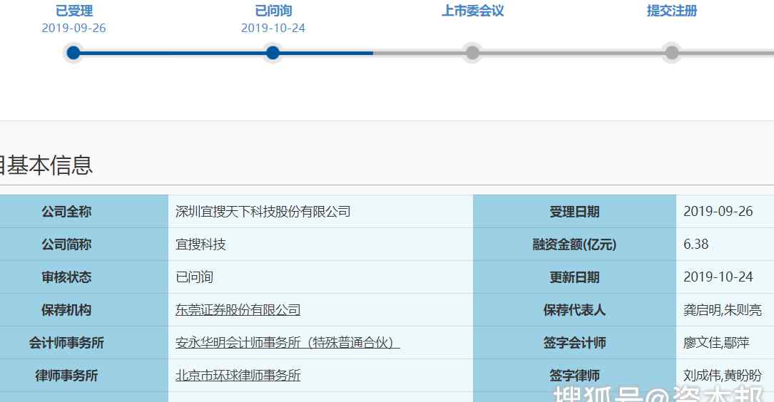Image resolution: width=774 pixels, height=402 pixels.
Task: Open the 北京市环球律师事务所 link
Action: [238, 376]
